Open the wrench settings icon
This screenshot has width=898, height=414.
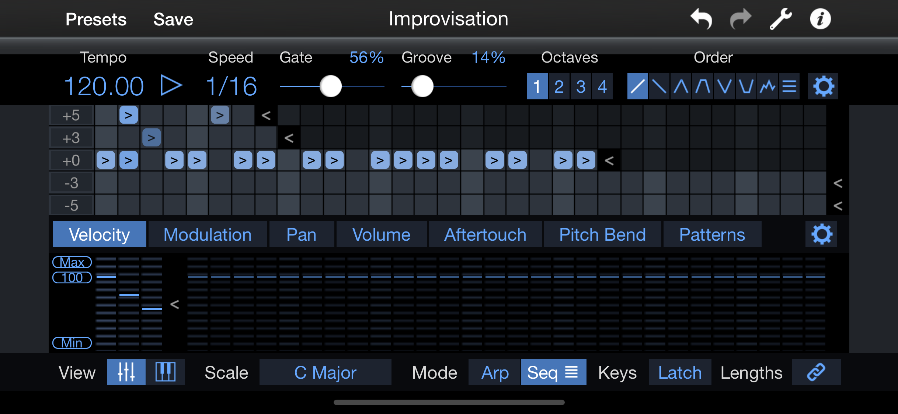(x=780, y=19)
